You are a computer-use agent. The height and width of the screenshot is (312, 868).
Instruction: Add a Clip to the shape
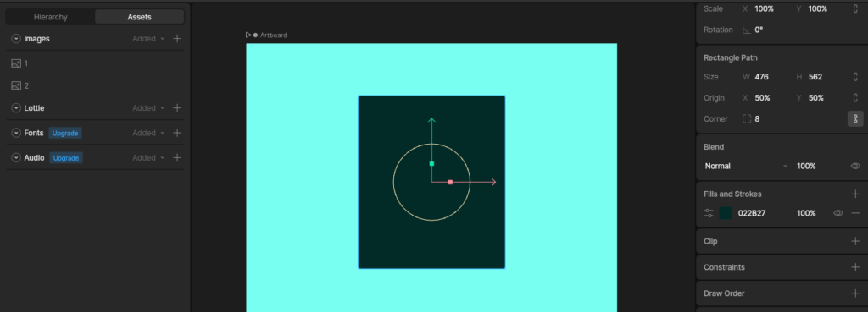pos(855,241)
